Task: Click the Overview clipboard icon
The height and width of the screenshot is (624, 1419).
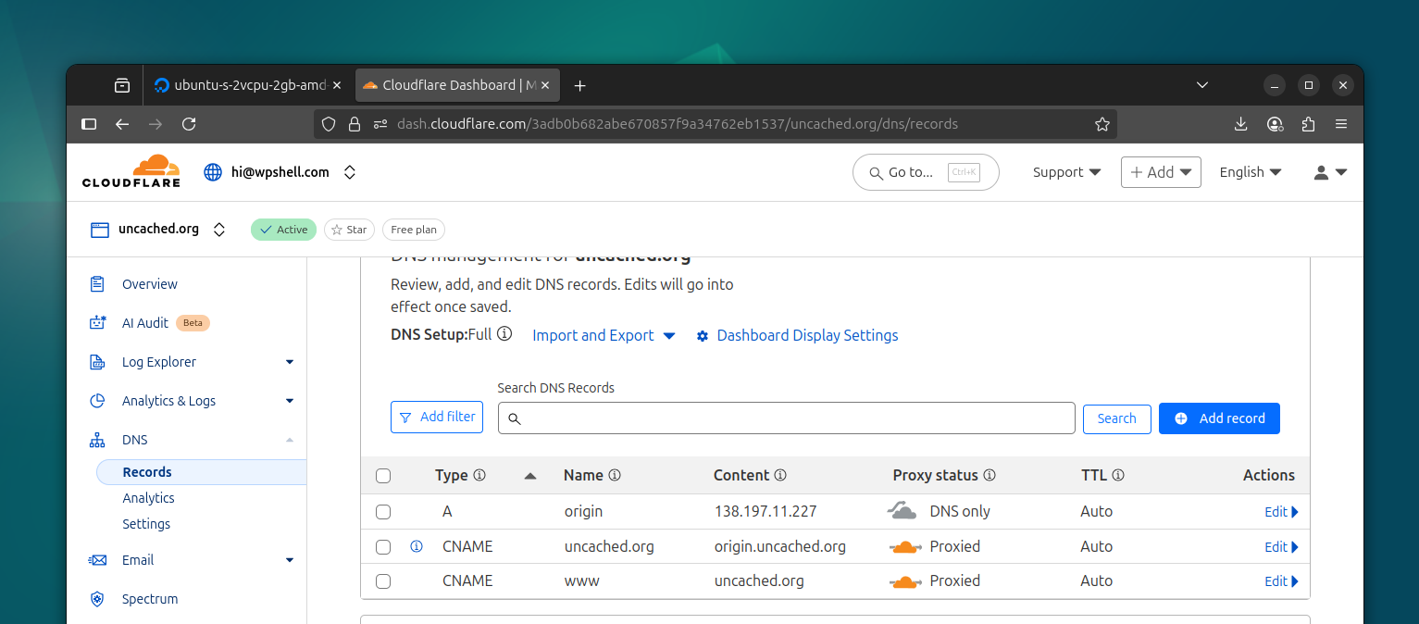Action: [x=97, y=284]
